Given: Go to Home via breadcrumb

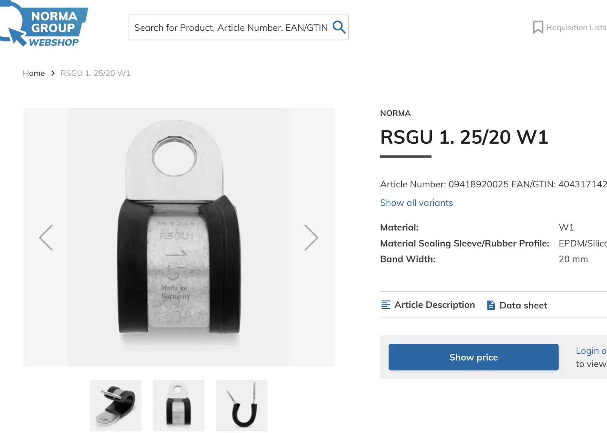Looking at the screenshot, I should [34, 73].
